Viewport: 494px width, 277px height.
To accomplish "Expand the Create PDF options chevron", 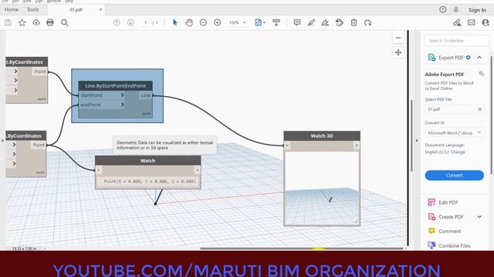I will point(479,217).
